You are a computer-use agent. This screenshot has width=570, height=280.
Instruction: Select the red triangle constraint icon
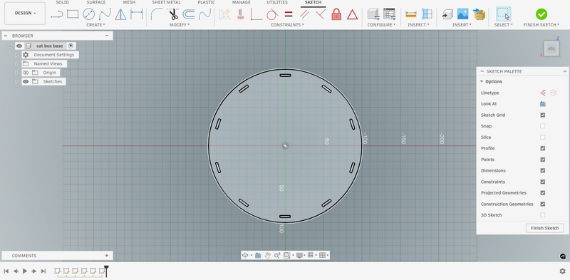pyautogui.click(x=352, y=14)
